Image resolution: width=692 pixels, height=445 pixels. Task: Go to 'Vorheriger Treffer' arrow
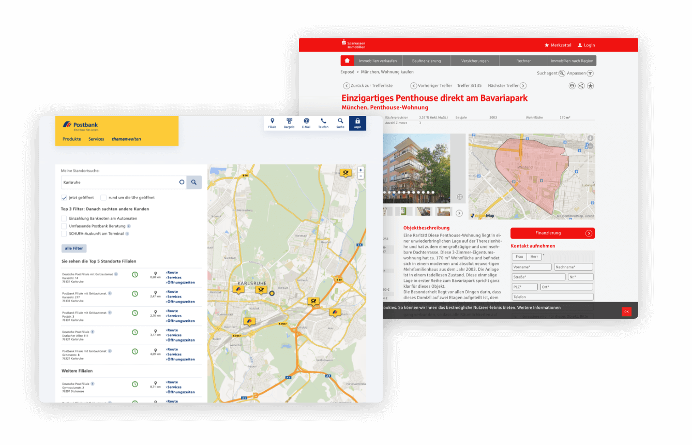coord(414,86)
